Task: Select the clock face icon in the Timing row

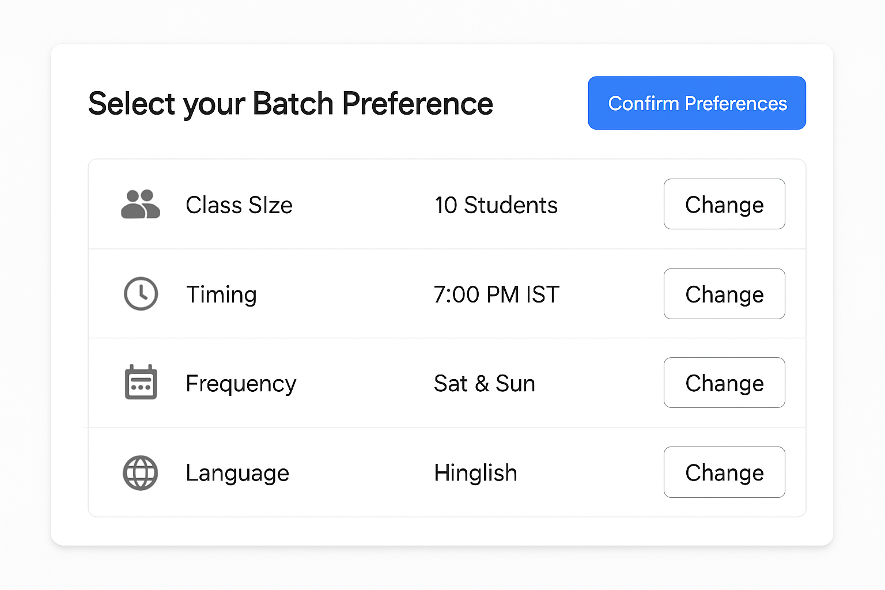Action: [141, 294]
